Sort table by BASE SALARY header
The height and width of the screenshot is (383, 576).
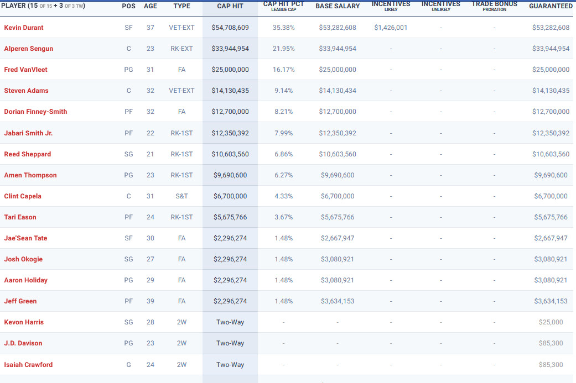338,6
